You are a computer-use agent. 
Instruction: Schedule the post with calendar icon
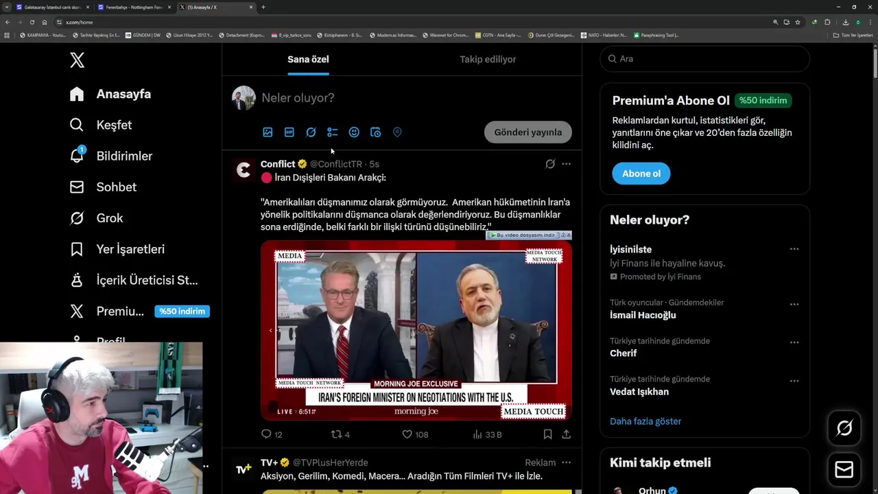(375, 132)
